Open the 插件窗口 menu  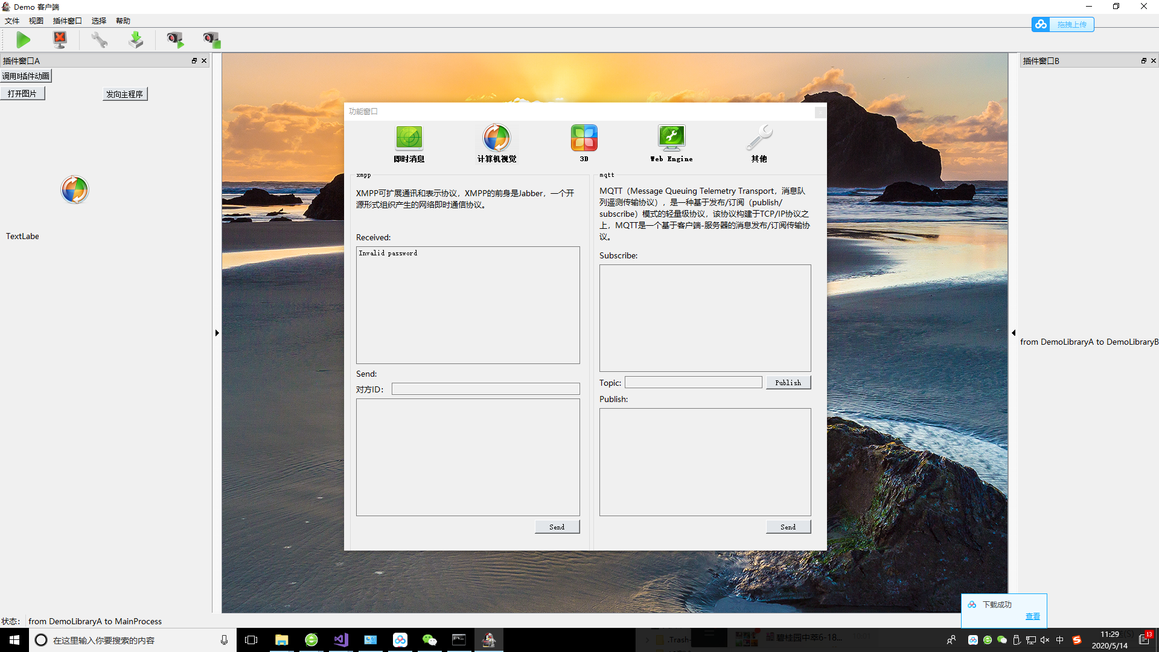[66, 21]
